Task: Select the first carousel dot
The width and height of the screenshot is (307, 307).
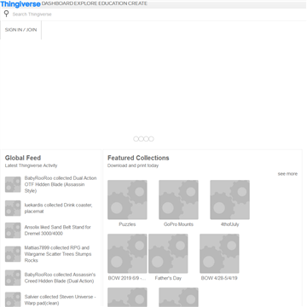Action: click(136, 139)
